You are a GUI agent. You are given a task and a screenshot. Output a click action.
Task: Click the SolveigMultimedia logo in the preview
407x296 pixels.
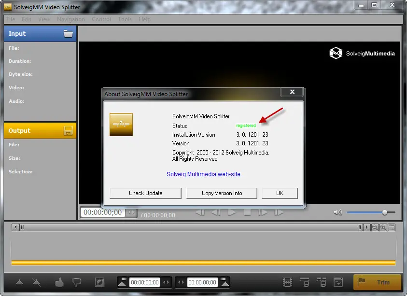point(362,53)
